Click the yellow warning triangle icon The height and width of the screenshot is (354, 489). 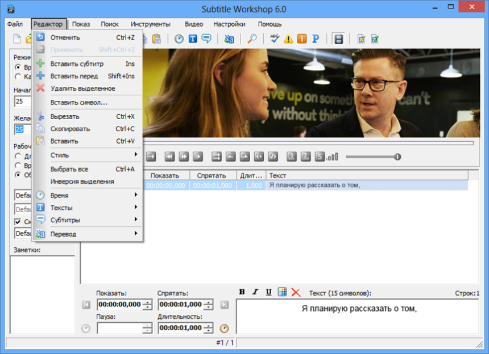tap(288, 39)
